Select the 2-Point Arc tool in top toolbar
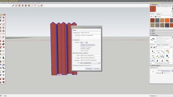Viewport: 173px width, 97px height. coord(35,5)
